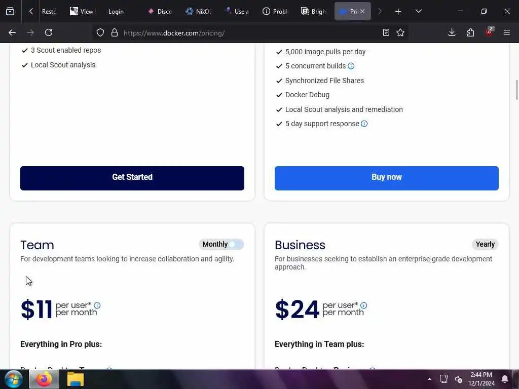The height and width of the screenshot is (389, 519).
Task: Toggle reader view icon in address bar
Action: tap(386, 32)
